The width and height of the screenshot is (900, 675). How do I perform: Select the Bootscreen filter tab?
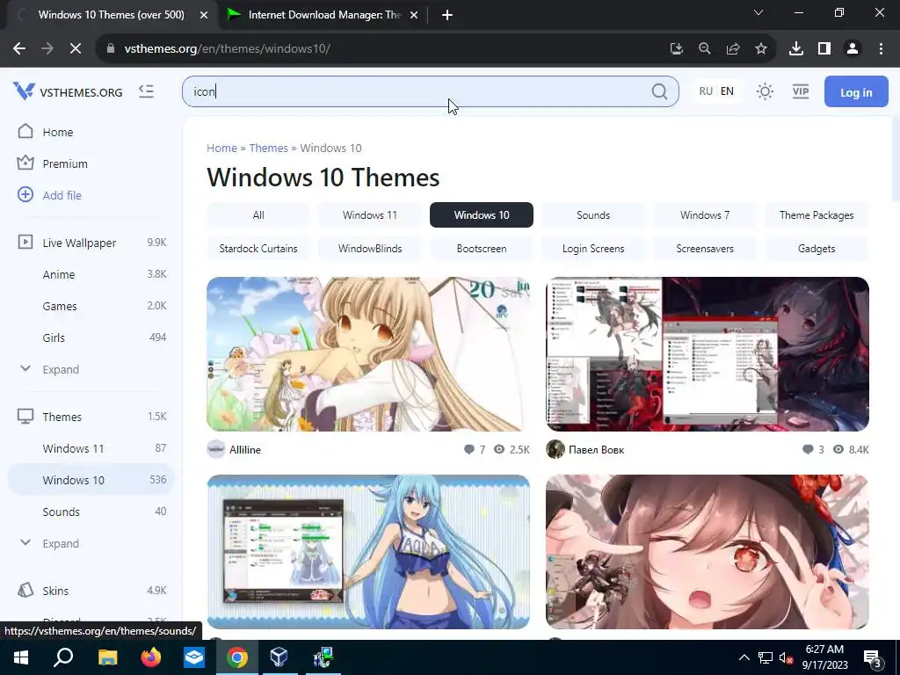pos(481,249)
